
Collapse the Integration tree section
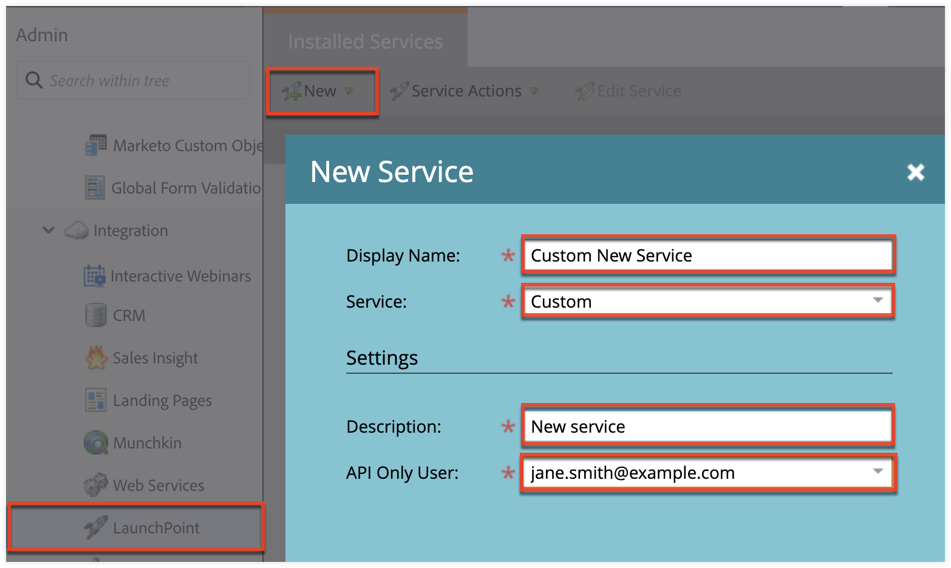[49, 230]
